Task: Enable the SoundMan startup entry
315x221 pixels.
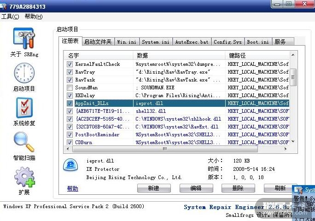Action: [x=70, y=87]
